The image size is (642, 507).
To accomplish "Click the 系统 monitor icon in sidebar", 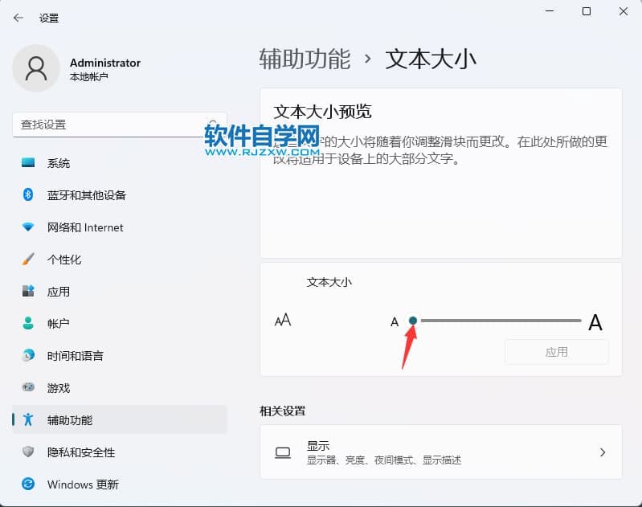I will [29, 163].
